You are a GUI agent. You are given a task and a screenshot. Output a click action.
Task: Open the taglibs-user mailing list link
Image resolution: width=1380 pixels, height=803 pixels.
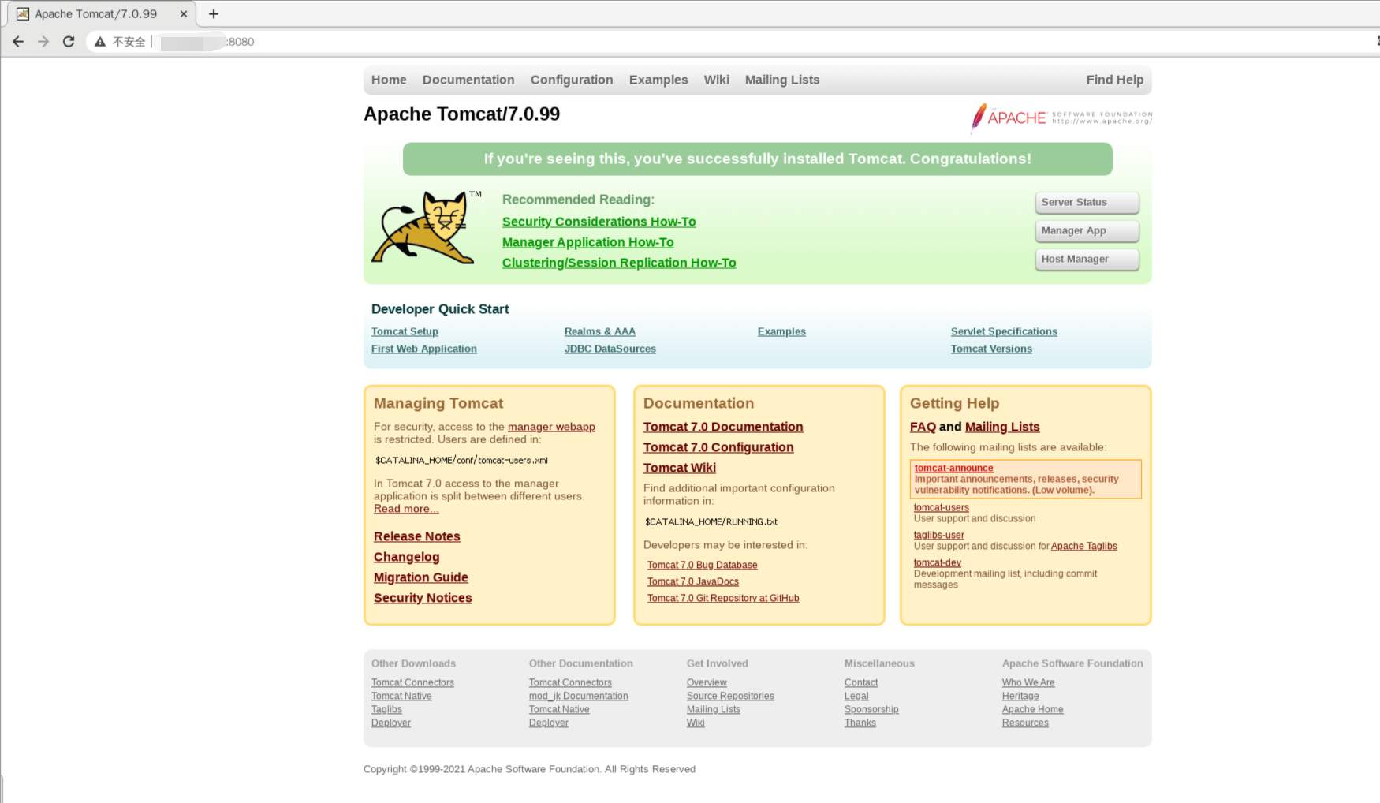click(x=939, y=535)
